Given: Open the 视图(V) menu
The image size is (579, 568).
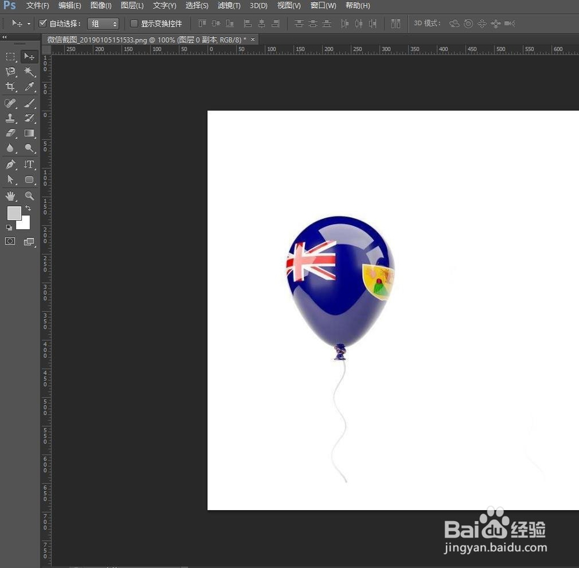Looking at the screenshot, I should click(289, 6).
